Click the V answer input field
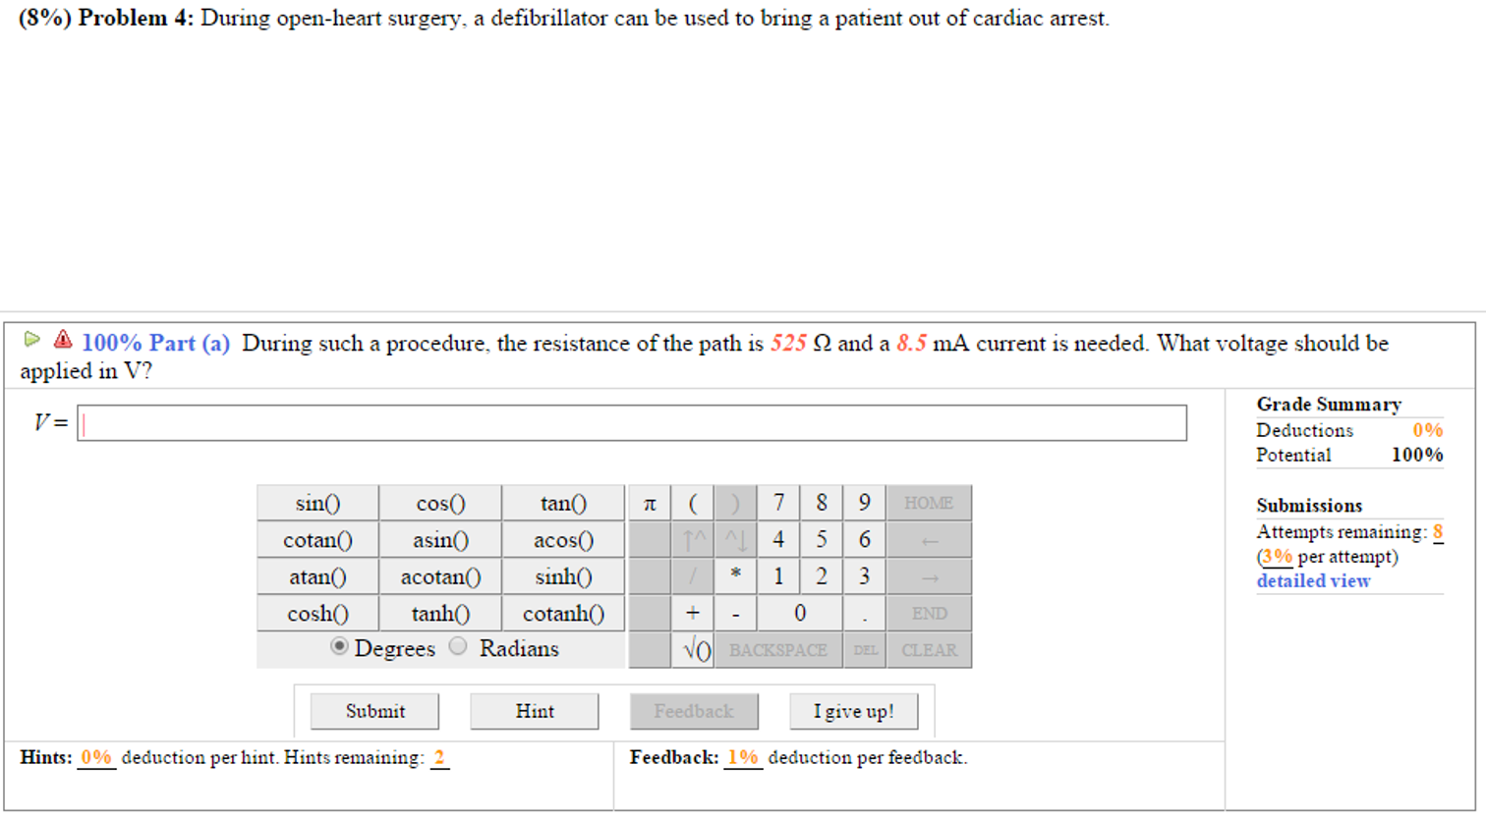Viewport: 1486px width, 818px height. [631, 423]
